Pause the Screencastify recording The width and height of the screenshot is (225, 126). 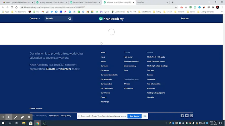pyautogui.click(x=2, y=117)
